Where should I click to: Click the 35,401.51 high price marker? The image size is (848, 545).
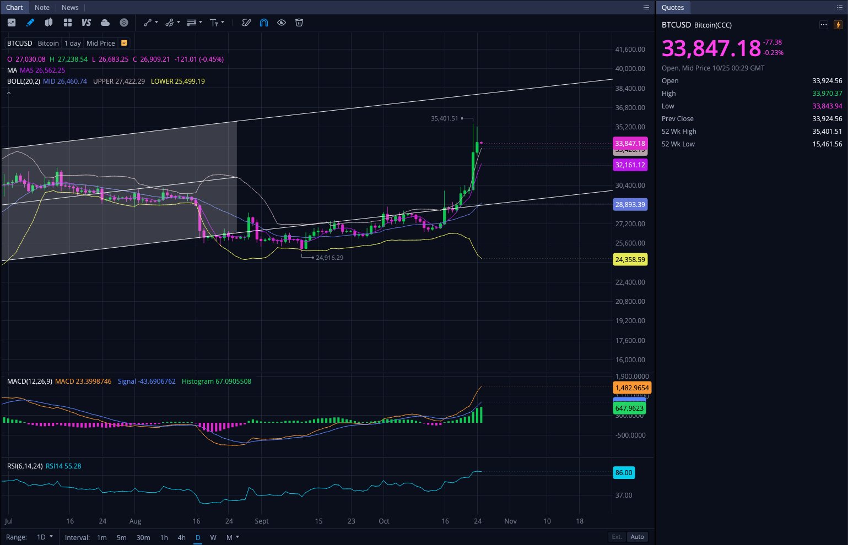[444, 118]
